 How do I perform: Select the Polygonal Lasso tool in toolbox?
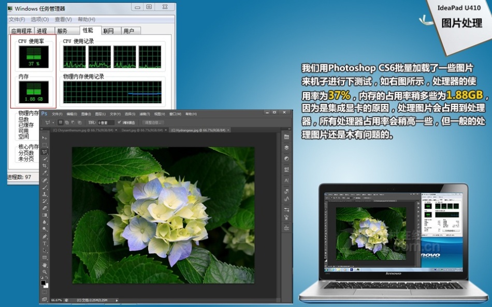[x=45, y=152]
